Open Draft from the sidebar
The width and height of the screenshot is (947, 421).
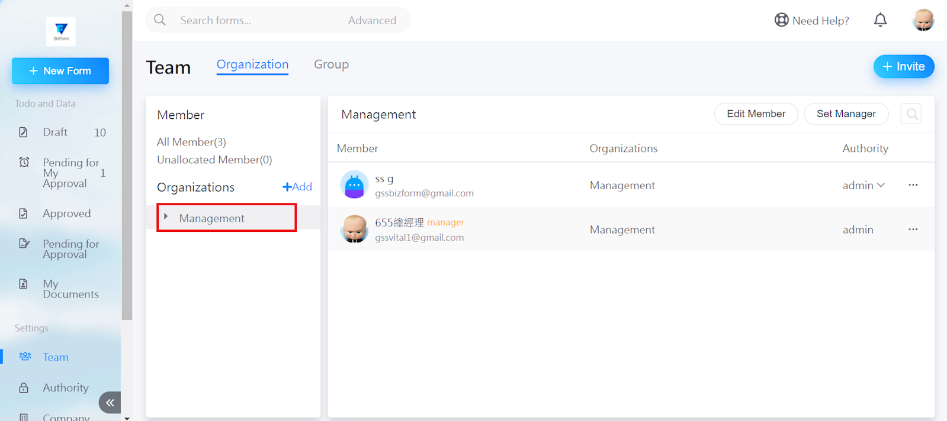click(x=55, y=132)
